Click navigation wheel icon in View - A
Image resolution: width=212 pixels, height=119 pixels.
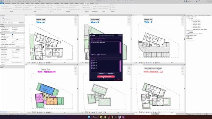pos(75,19)
